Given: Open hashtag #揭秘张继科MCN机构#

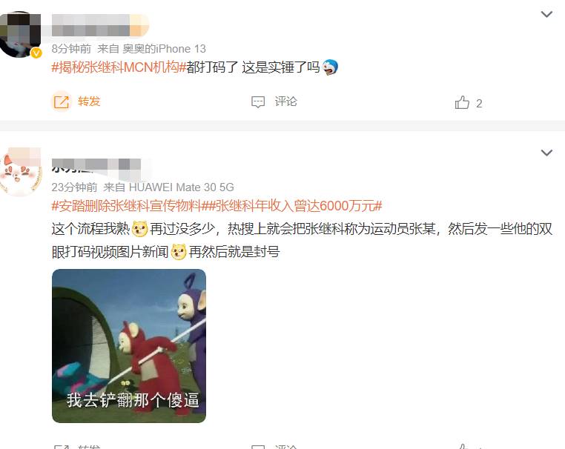Looking at the screenshot, I should (119, 67).
